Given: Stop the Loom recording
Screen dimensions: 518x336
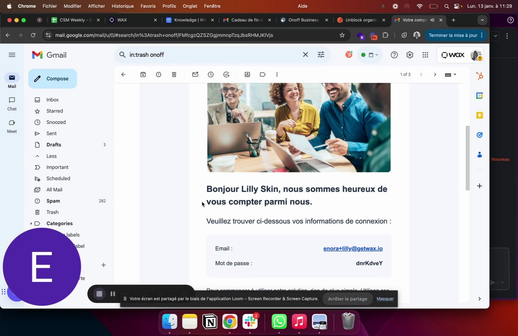Looking at the screenshot, I should [x=100, y=294].
